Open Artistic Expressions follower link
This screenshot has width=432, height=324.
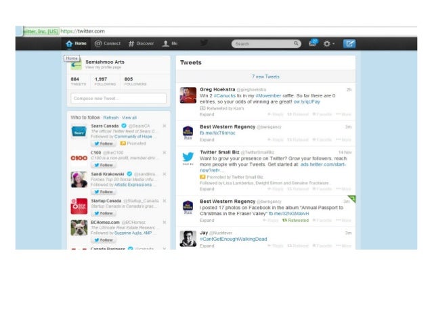click(133, 185)
